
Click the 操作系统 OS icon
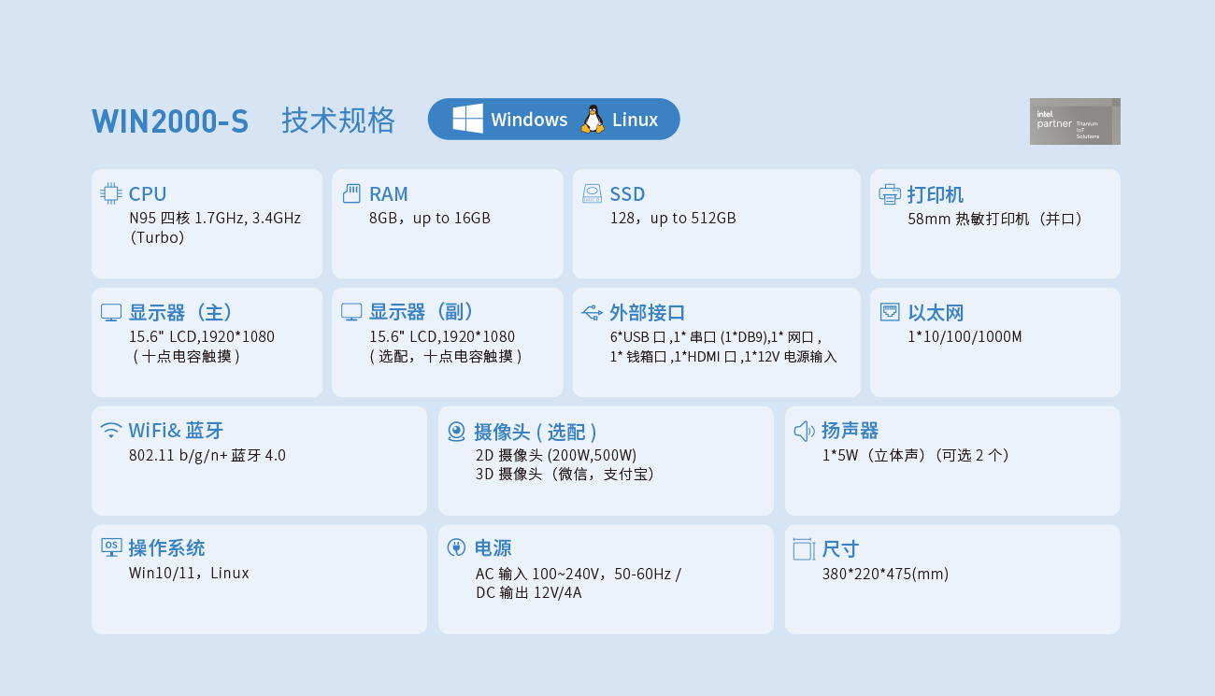tap(109, 547)
